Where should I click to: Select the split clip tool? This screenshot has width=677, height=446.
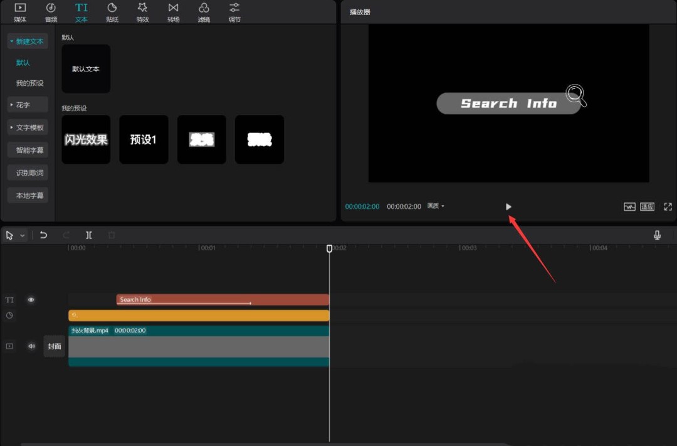click(x=89, y=235)
